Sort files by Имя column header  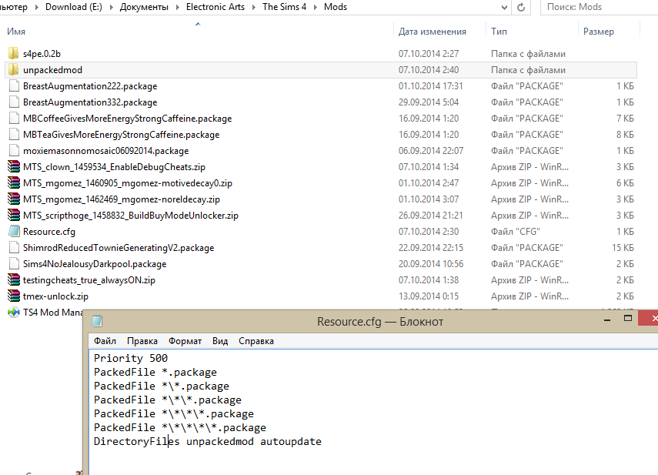point(16,32)
